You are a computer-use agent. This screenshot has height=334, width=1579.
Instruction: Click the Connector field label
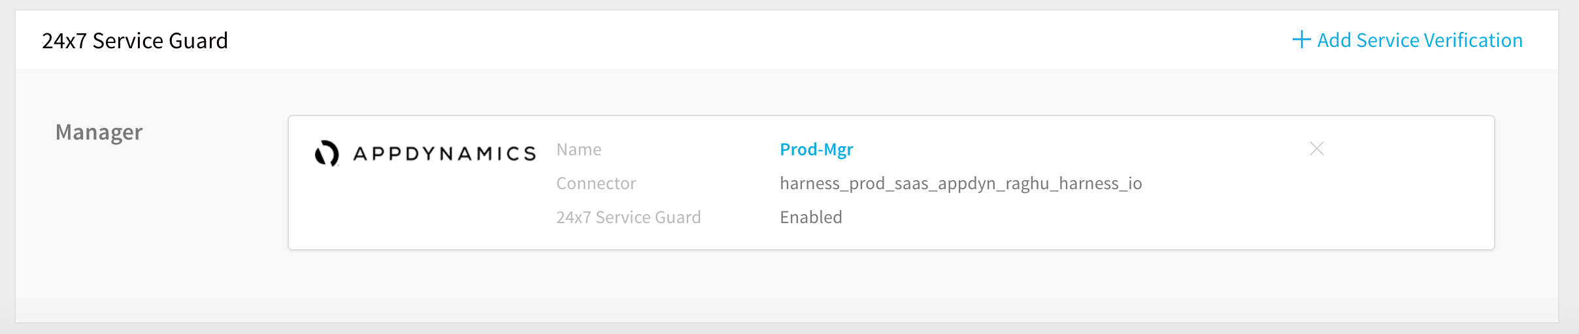[596, 183]
